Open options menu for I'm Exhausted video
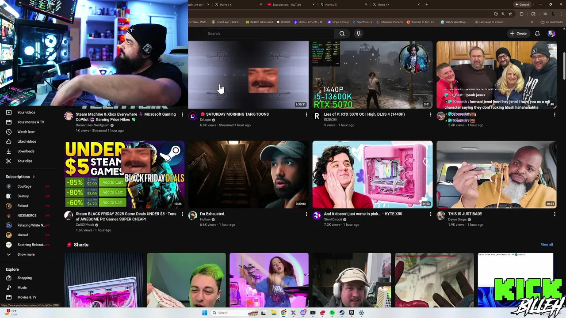The width and height of the screenshot is (566, 318). tap(306, 214)
